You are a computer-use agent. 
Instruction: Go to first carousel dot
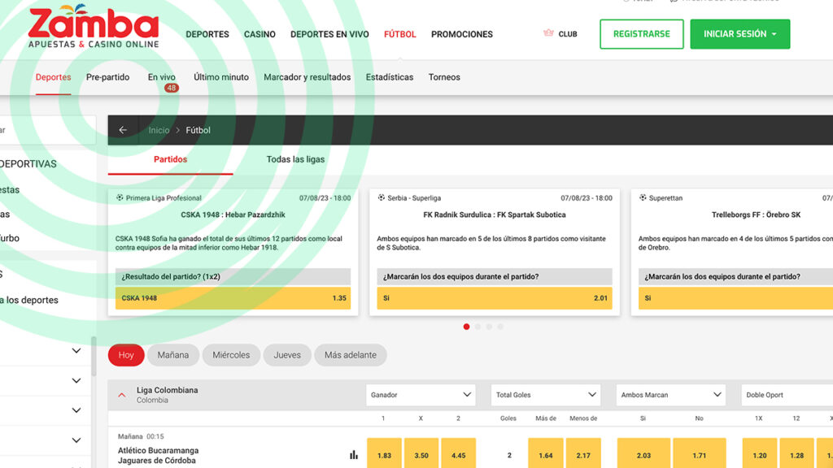[466, 327]
